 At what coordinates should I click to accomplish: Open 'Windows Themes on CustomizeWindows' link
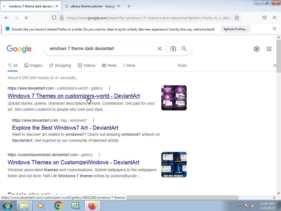click(x=74, y=162)
